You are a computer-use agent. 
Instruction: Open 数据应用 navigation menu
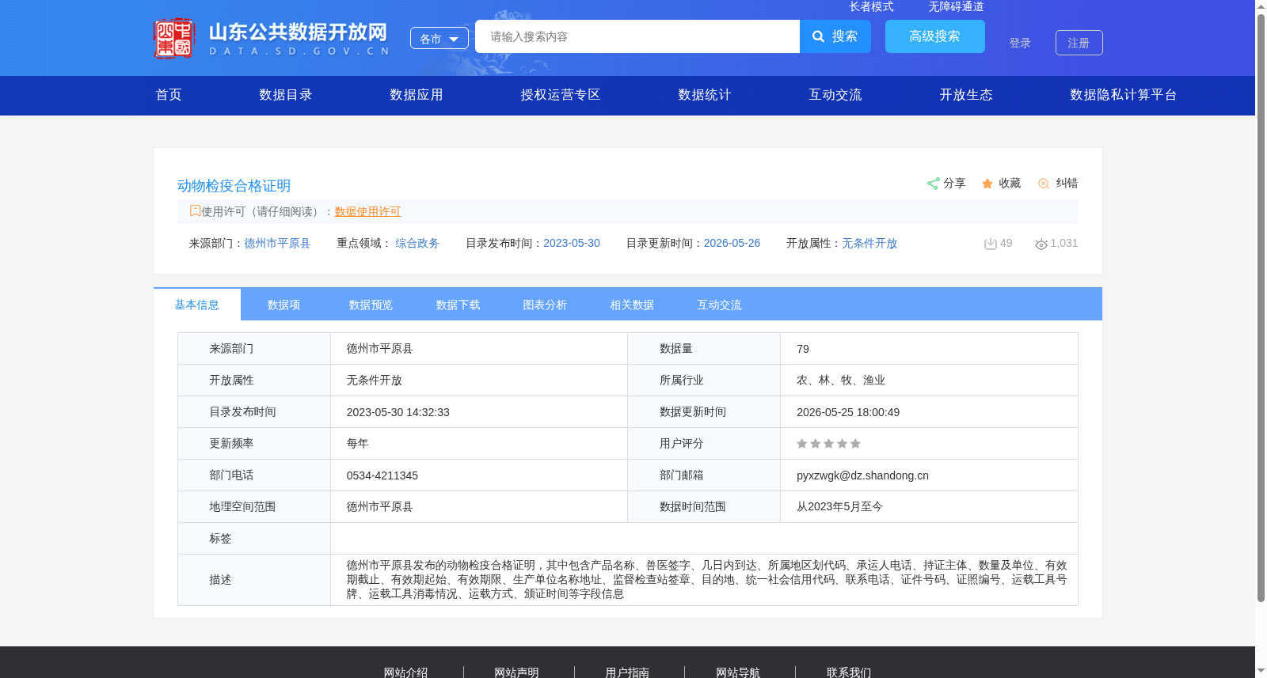click(x=417, y=95)
